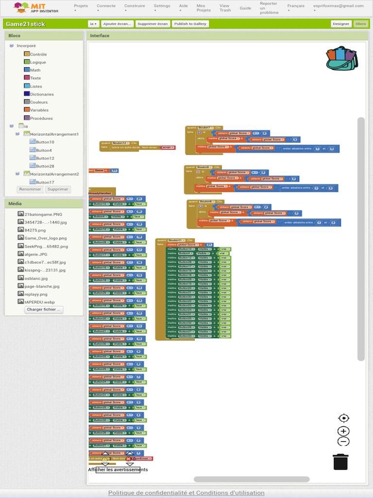This screenshot has height=498, width=373.
Task: Select the Logique blocks category
Action: [x=35, y=62]
